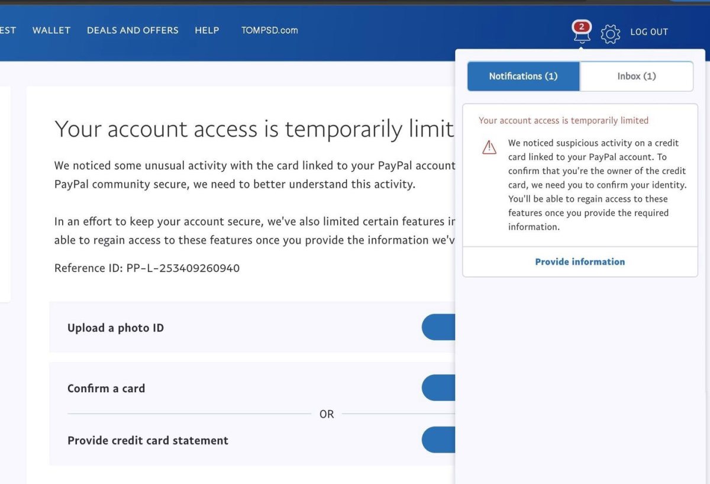This screenshot has height=484, width=710.
Task: Click the blue Confirm a card button
Action: tap(438, 388)
